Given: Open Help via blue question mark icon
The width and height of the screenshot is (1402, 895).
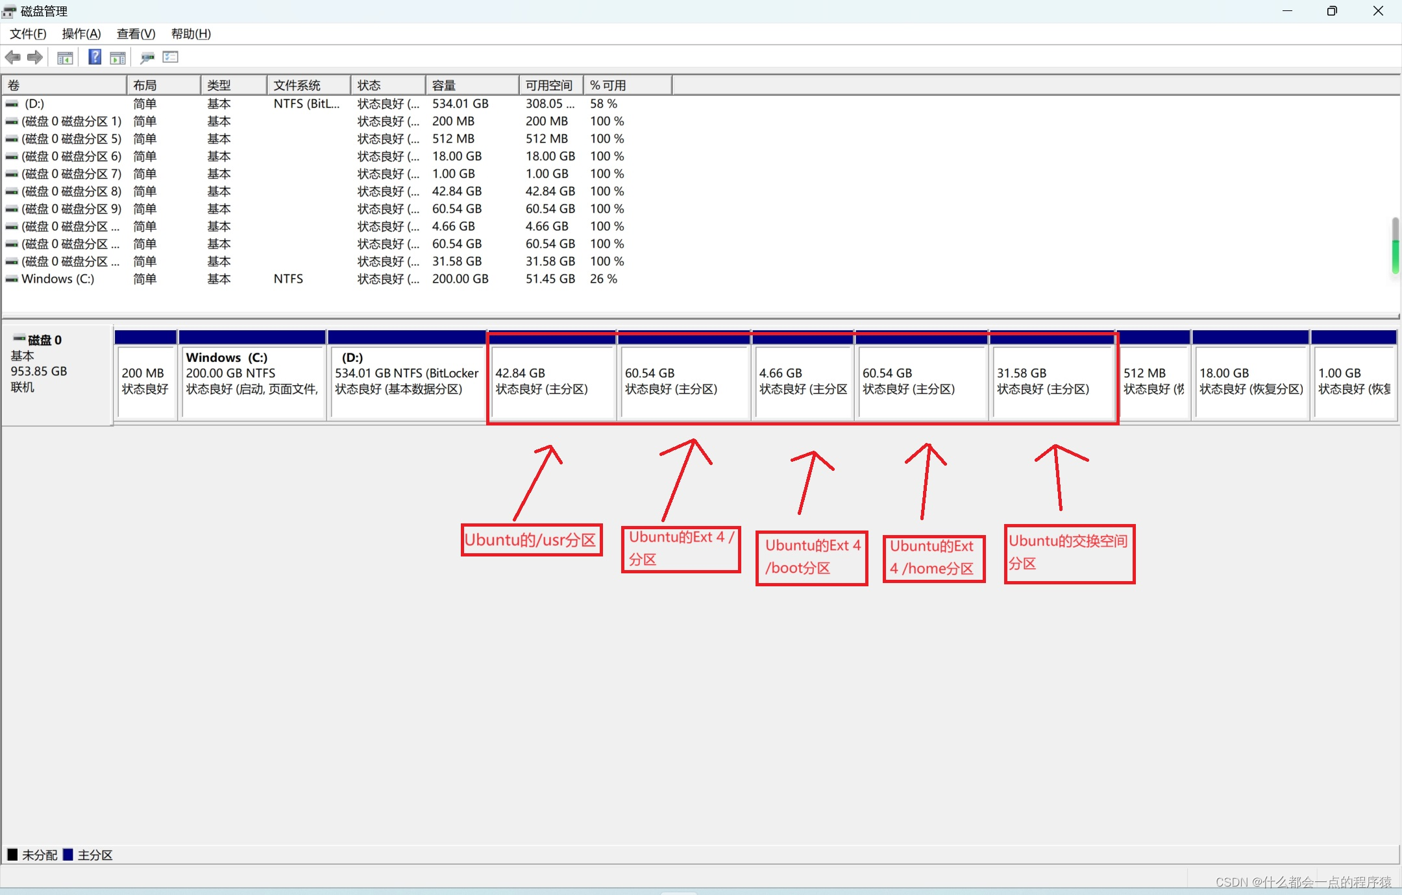Looking at the screenshot, I should coord(95,57).
